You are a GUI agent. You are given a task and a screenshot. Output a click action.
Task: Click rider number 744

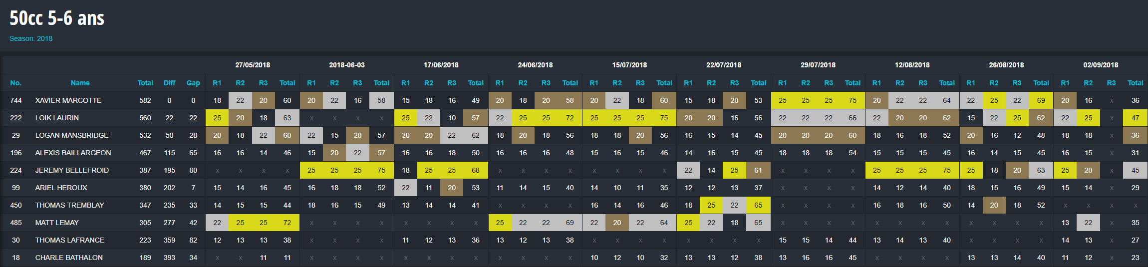tap(16, 100)
